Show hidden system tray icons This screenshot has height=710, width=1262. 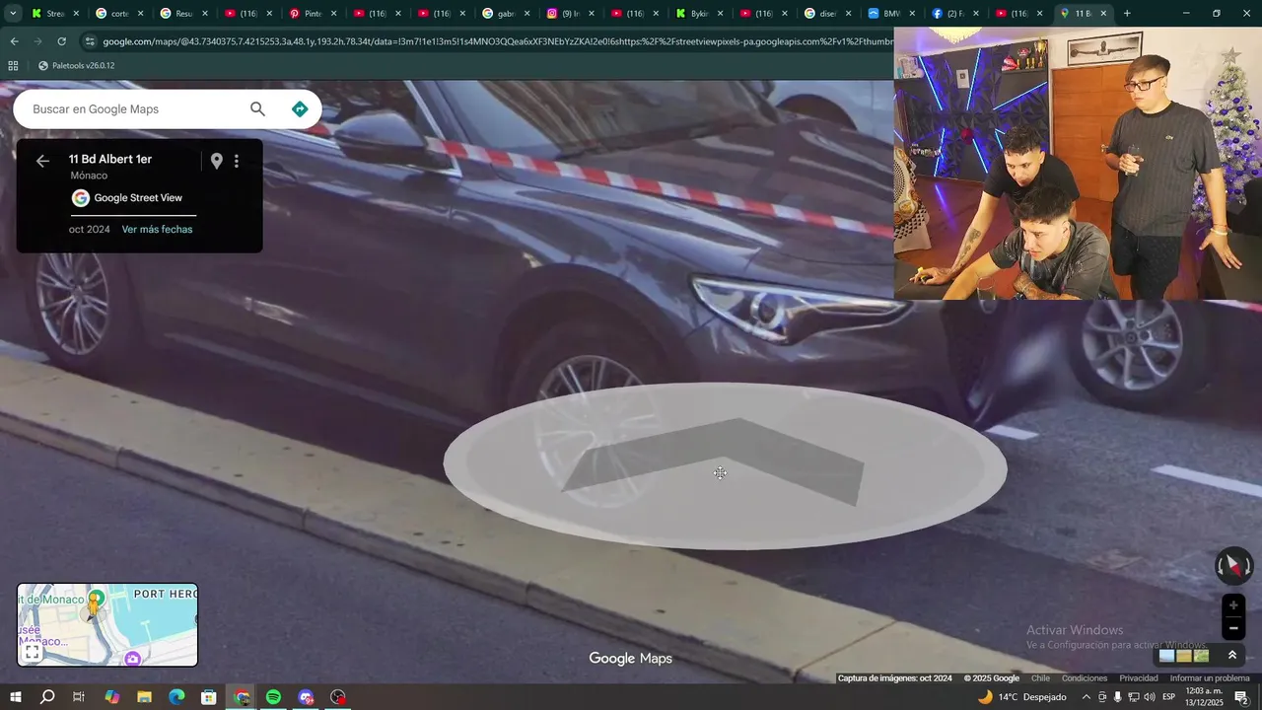(1087, 697)
